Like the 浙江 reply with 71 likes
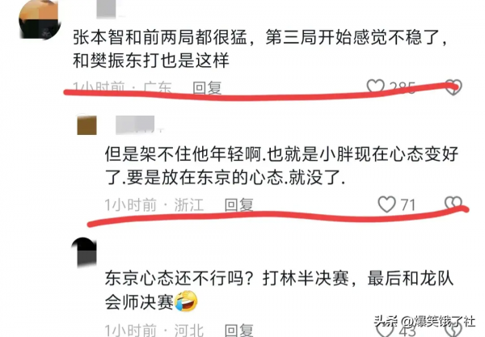485x337 pixels. point(386,204)
